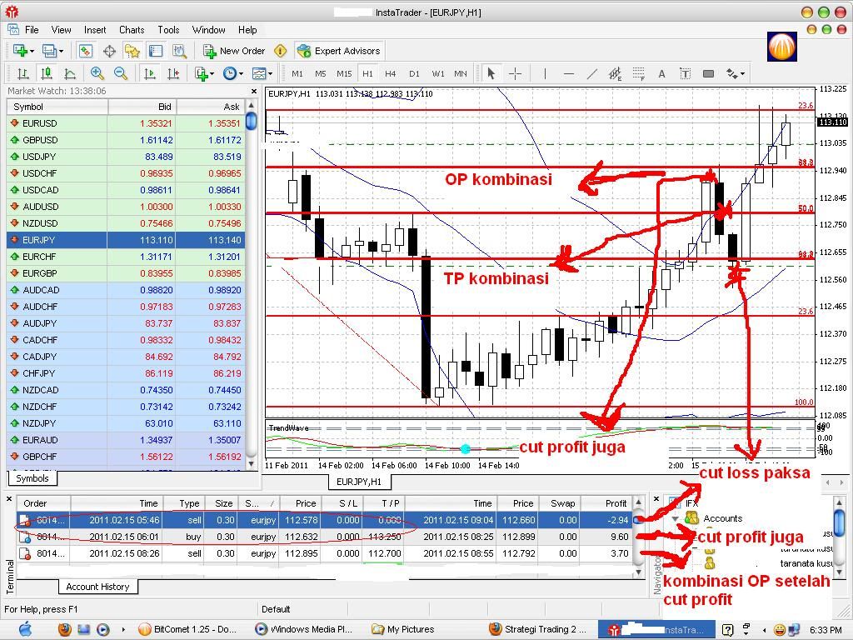Select the Equidistant Channel tool
The height and width of the screenshot is (640, 853).
coord(615,73)
